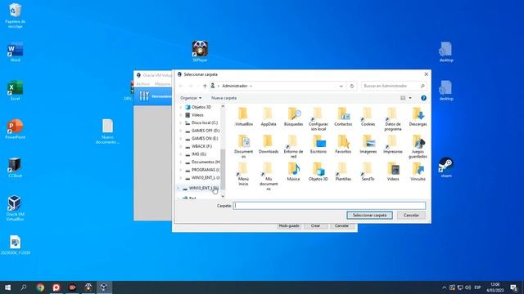Open the Escritorio folder
Viewport: 524px width, 294px height.
pos(318,144)
